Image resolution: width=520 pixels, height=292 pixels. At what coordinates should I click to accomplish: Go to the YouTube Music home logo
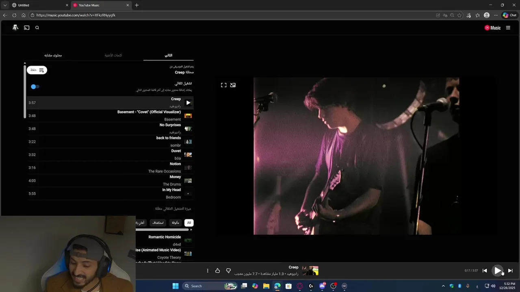492,28
